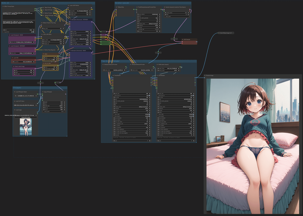303x216 pixels.
Task: Click the negative prompt text box in Prompt Styler
Action: (x=19, y=25)
